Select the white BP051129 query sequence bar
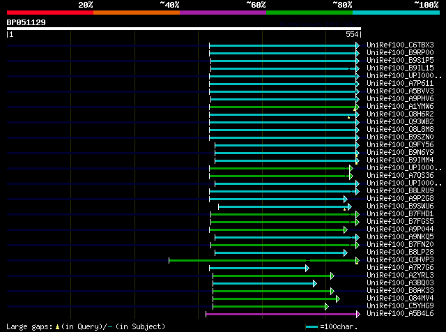 pos(184,29)
